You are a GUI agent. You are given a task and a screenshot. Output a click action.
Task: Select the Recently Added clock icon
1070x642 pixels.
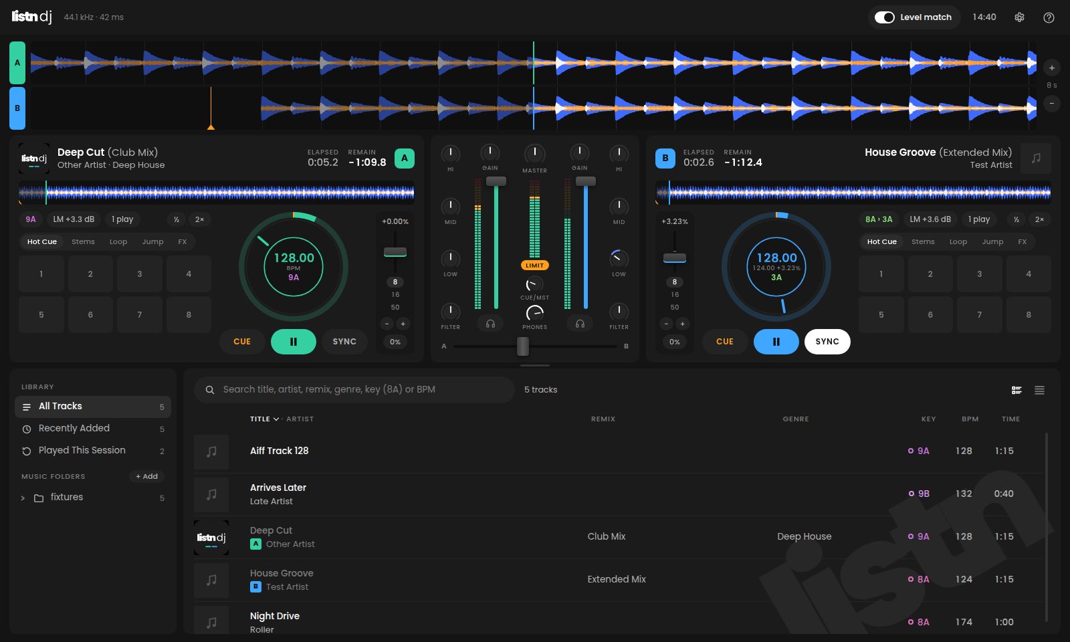[x=27, y=429]
